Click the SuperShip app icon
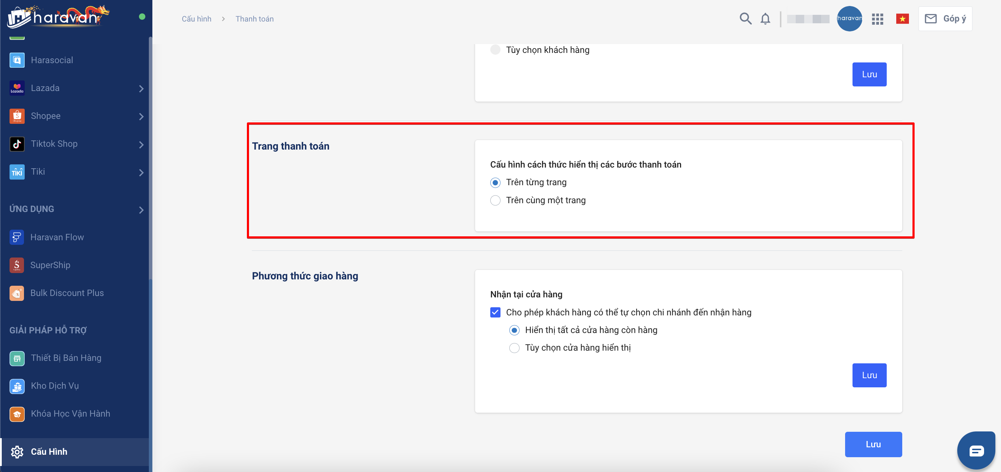Image resolution: width=1001 pixels, height=472 pixels. click(17, 265)
